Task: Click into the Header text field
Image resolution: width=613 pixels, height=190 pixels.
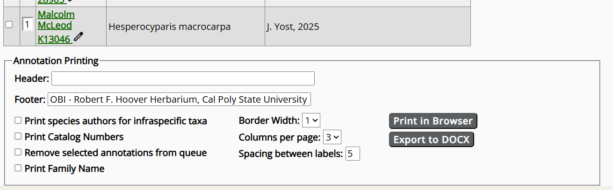Action: (183, 78)
